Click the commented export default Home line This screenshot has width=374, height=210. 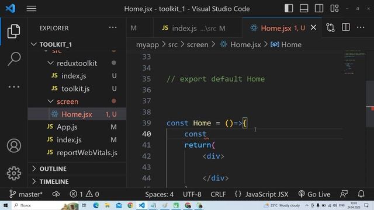point(216,79)
